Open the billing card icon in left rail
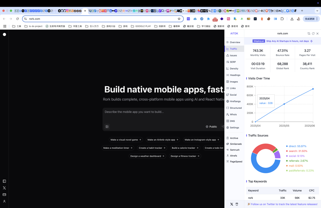Viewport: 321px width, 208px height. pos(4,195)
